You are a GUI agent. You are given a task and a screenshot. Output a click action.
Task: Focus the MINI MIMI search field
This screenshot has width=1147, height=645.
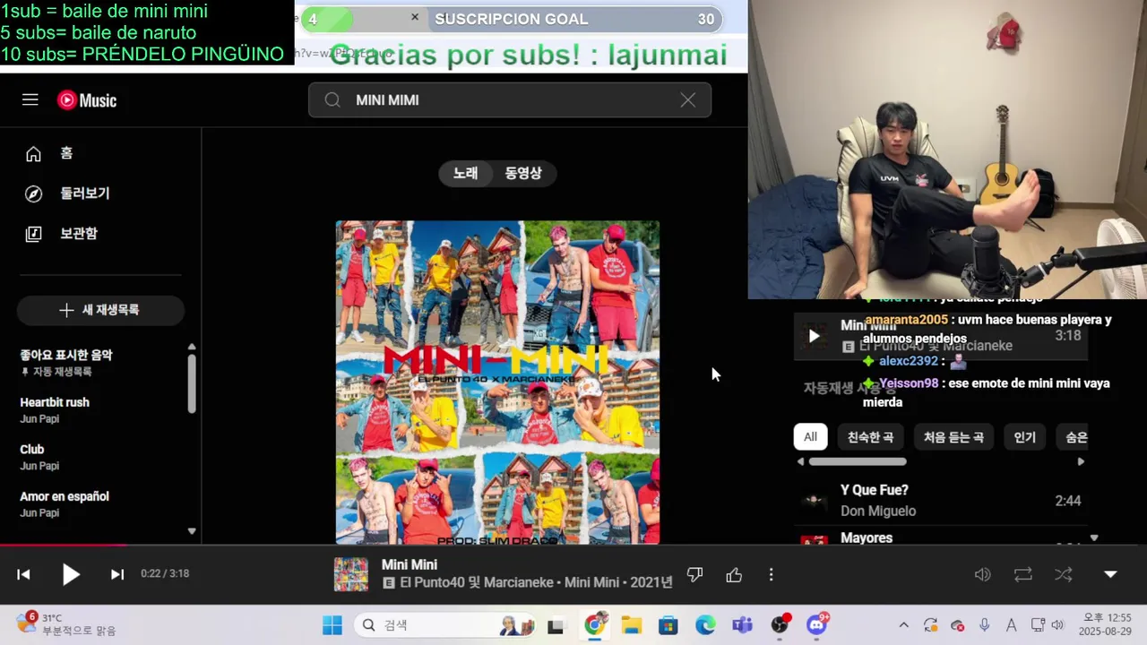tap(509, 100)
